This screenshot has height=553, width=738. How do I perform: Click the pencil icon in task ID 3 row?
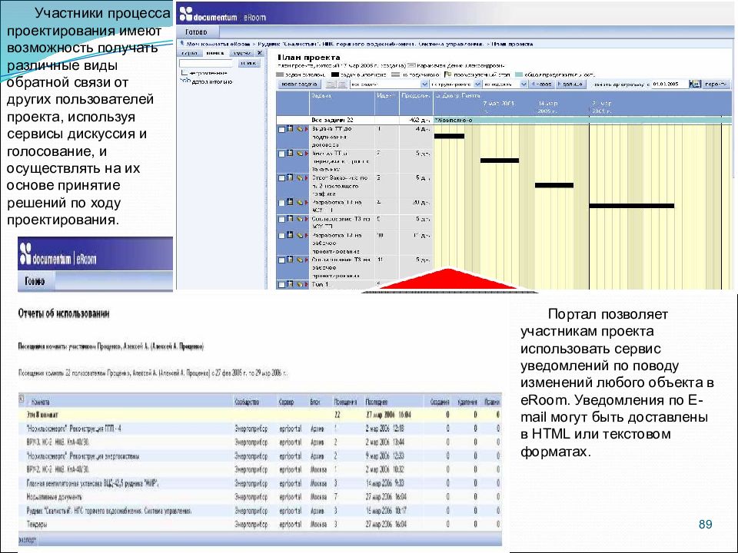click(x=298, y=177)
